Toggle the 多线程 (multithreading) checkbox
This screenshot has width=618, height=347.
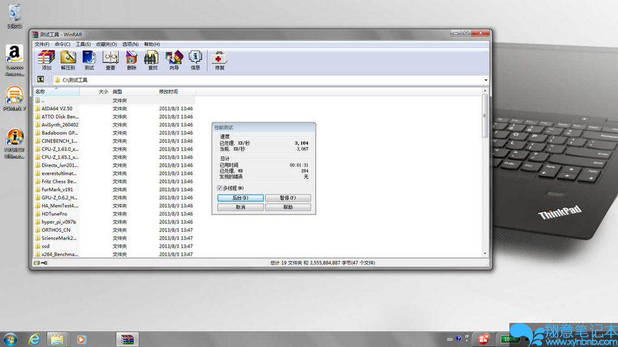tap(220, 188)
